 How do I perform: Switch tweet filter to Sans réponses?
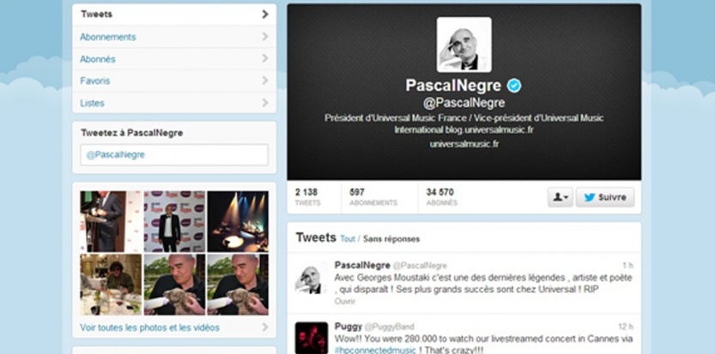(391, 239)
